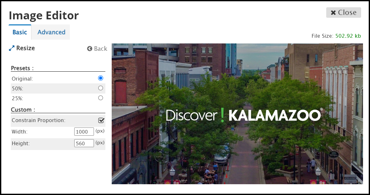Focus the Width pixel input field
The image size is (370, 195).
pyautogui.click(x=84, y=132)
